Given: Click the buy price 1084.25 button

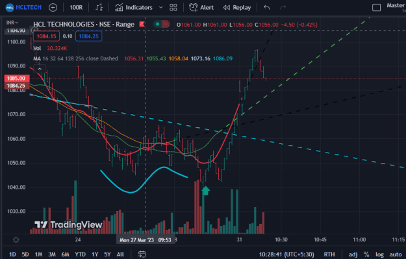Looking at the screenshot, I should [x=88, y=36].
